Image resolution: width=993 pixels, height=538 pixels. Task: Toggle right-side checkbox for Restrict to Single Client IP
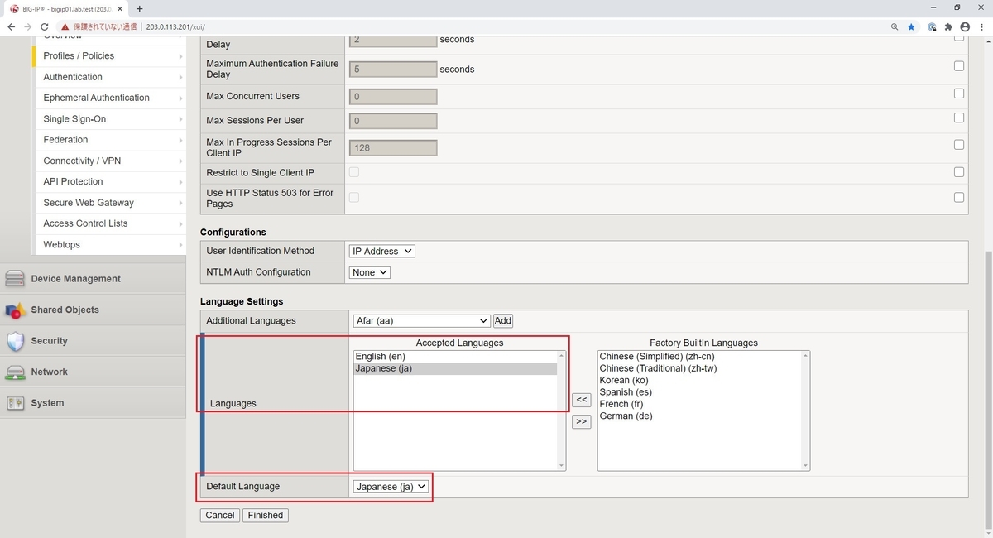pos(959,172)
